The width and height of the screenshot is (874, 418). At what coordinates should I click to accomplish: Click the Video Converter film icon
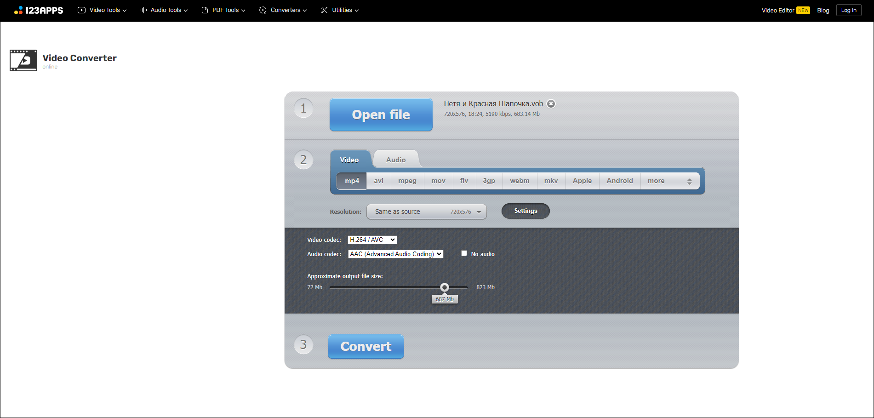(x=23, y=60)
